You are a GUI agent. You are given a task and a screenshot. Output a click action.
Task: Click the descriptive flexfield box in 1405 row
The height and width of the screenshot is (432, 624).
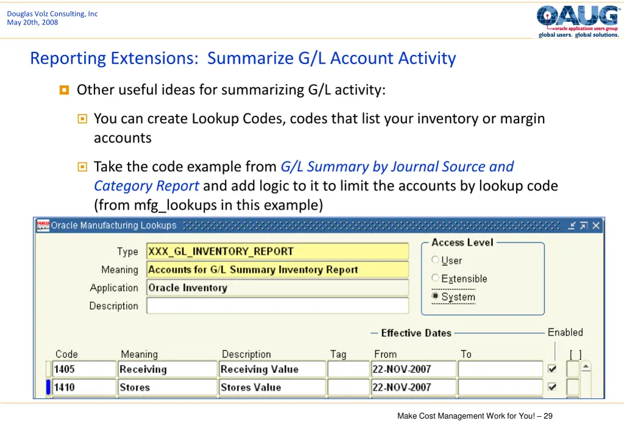pyautogui.click(x=573, y=369)
